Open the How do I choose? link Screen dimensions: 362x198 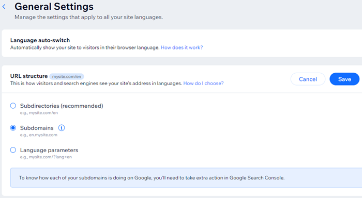click(x=203, y=84)
